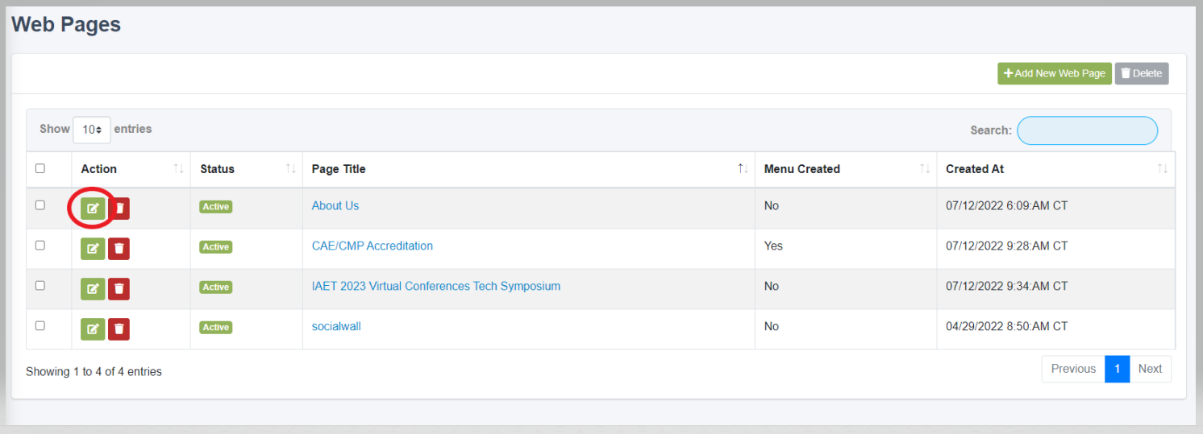1203x434 pixels.
Task: Click the edit icon for About Us
Action: tap(93, 209)
